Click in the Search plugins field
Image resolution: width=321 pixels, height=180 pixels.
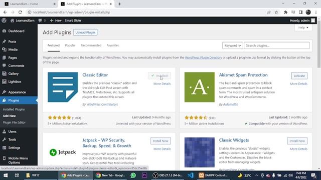276,45
